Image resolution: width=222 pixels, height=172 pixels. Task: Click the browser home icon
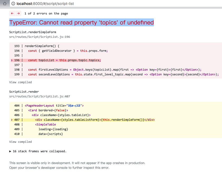click(x=4, y=4)
